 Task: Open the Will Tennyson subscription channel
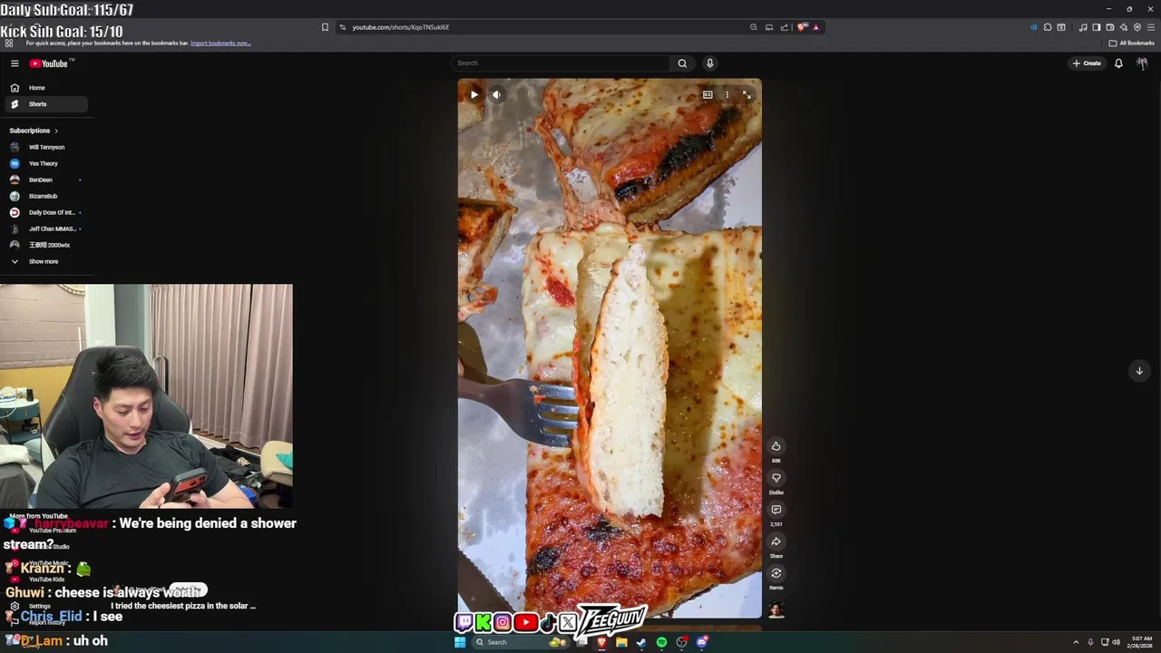click(46, 147)
